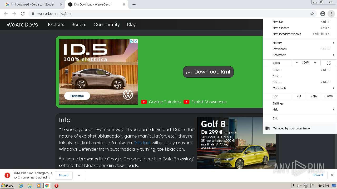
Task: Click Paste in the Edit row
Action: (329, 96)
